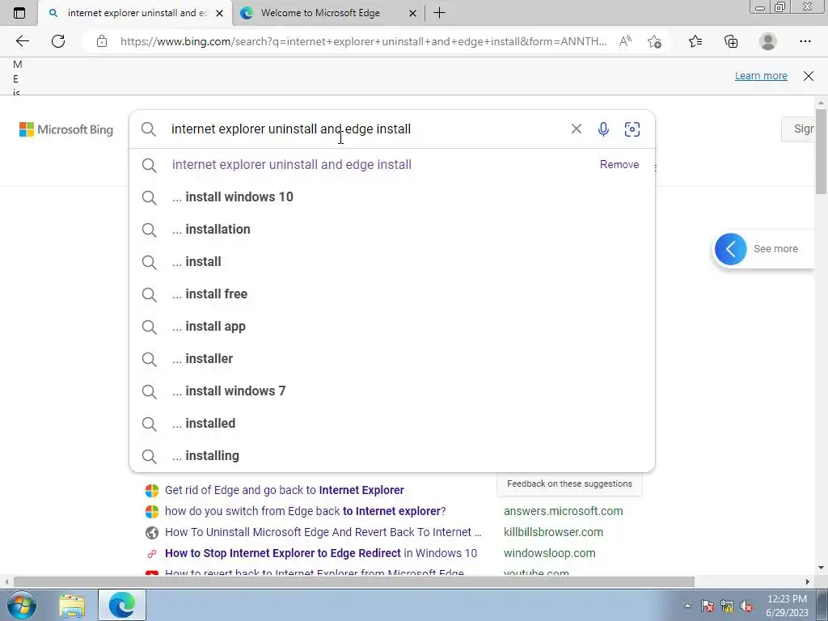Image resolution: width=828 pixels, height=621 pixels.
Task: Click the Sign in button
Action: tap(798, 129)
